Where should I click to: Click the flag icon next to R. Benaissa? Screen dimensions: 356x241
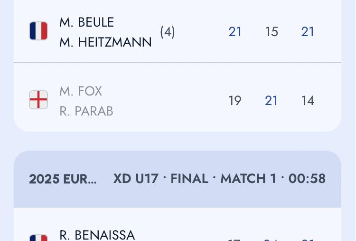point(38,238)
